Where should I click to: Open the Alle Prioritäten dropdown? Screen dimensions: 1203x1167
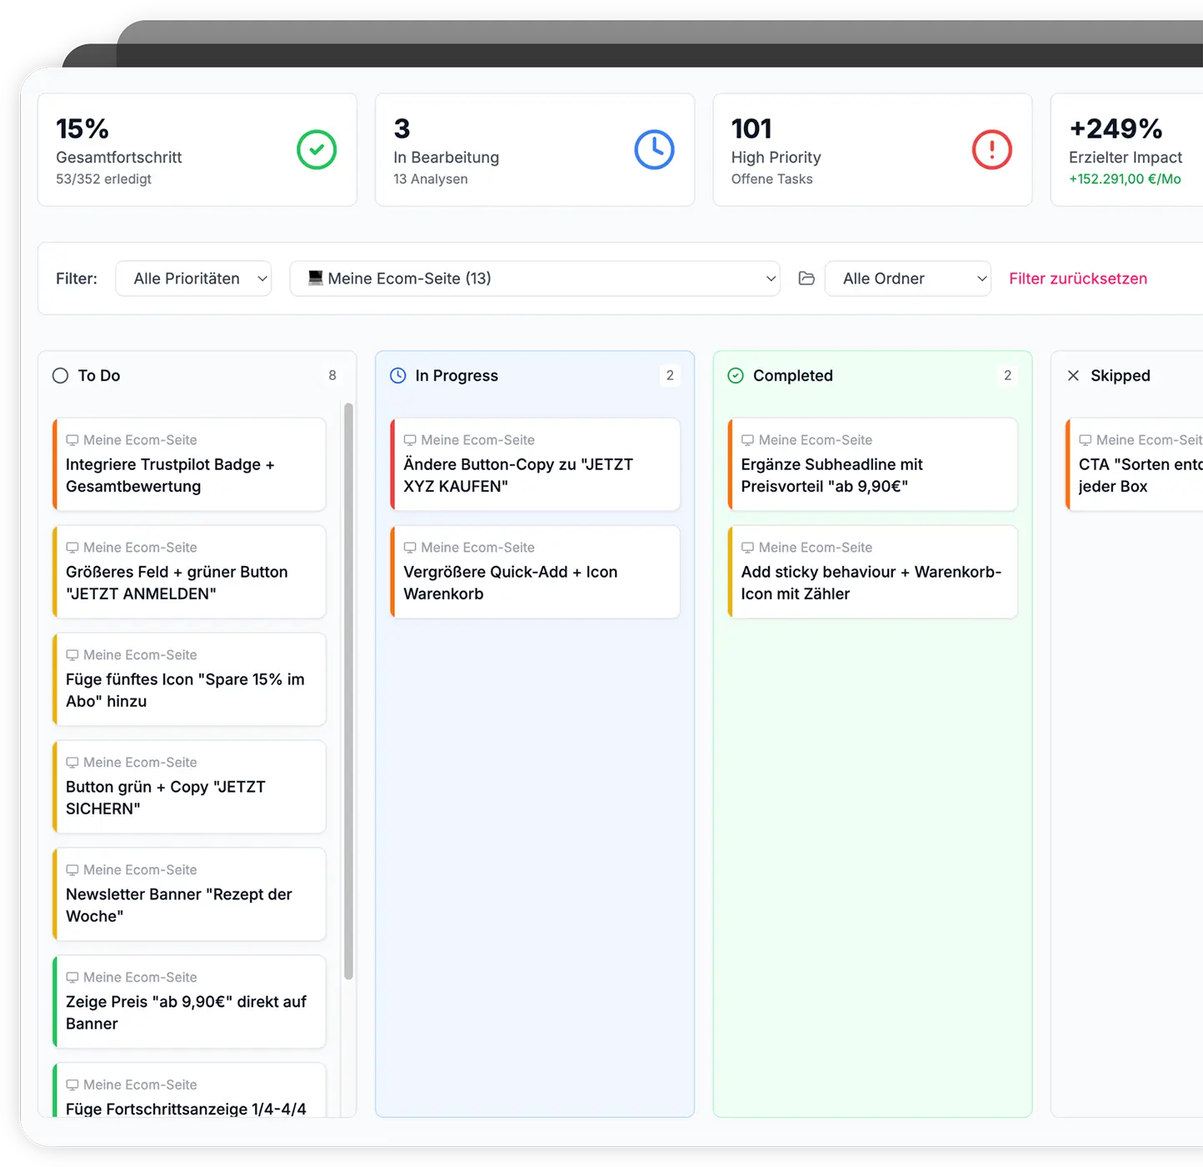(x=193, y=278)
